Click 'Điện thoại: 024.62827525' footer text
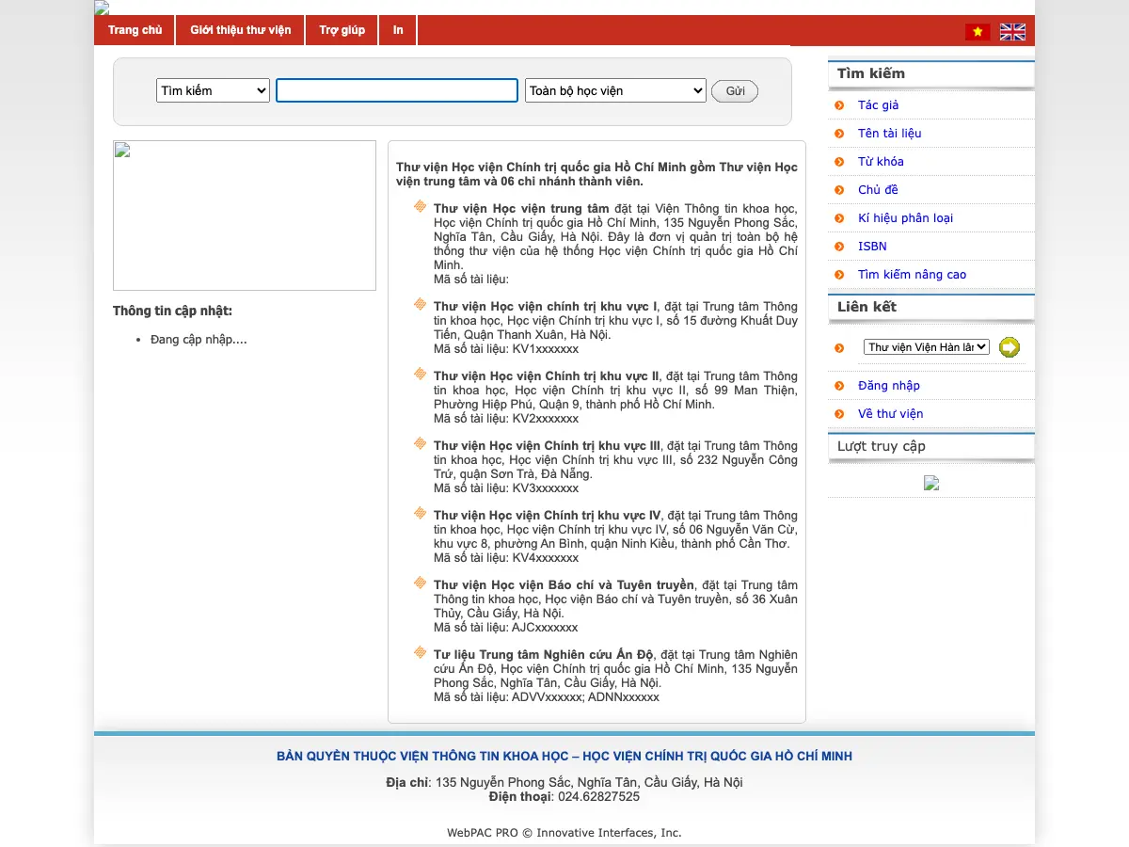The height and width of the screenshot is (847, 1129). point(564,797)
